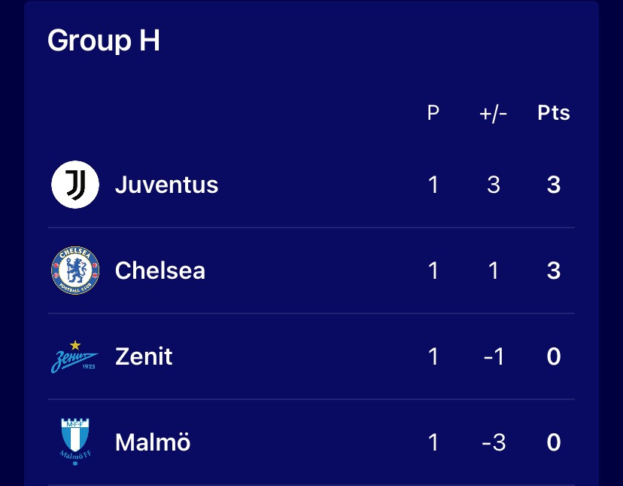The height and width of the screenshot is (486, 623).
Task: Open the Chelsea team name
Action: click(x=160, y=271)
